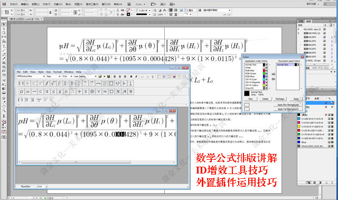Click the ReAssign button in Color dialog
The height and width of the screenshot is (200, 338).
280,99
